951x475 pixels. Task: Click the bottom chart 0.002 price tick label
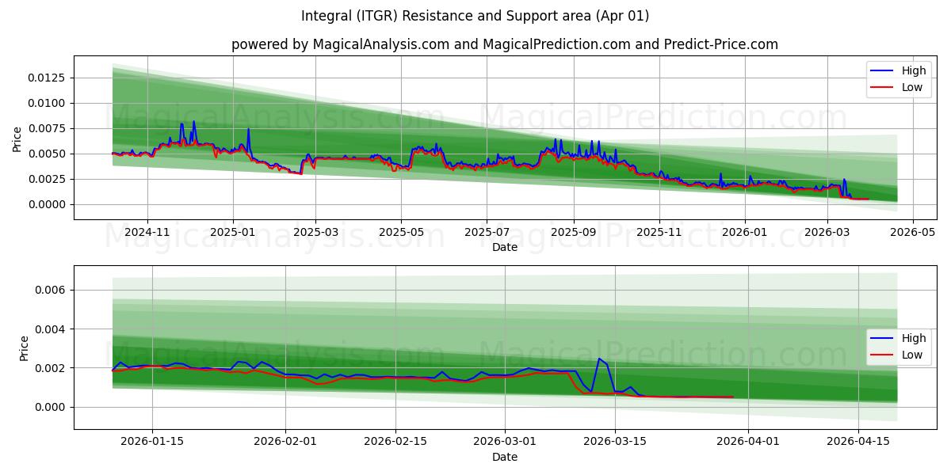52,368
